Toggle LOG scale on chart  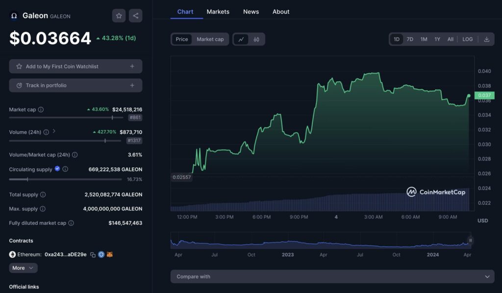coord(467,39)
